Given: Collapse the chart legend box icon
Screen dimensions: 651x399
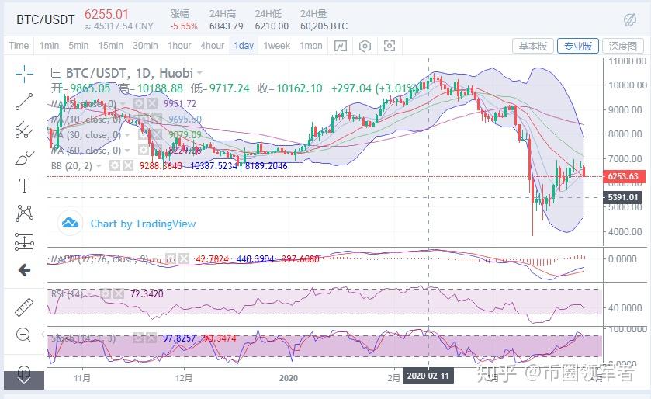Looking at the screenshot, I should [x=56, y=74].
